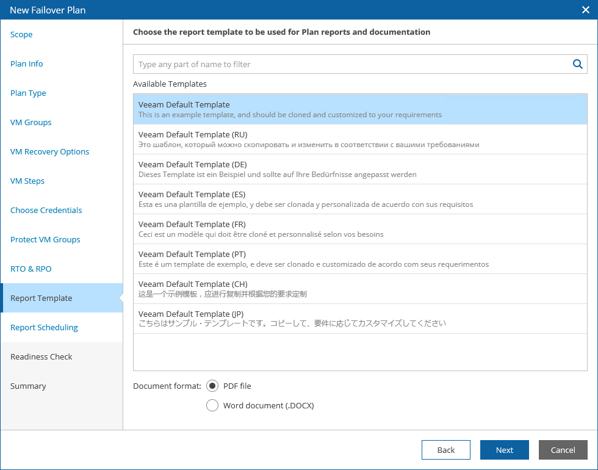Select Veeam Default Template (JP)
This screenshot has height=470, width=598.
[x=360, y=319]
